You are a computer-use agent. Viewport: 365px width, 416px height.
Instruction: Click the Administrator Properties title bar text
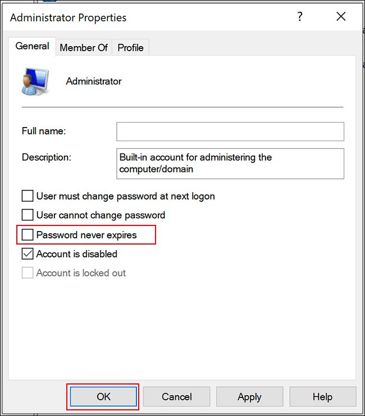coord(68,17)
